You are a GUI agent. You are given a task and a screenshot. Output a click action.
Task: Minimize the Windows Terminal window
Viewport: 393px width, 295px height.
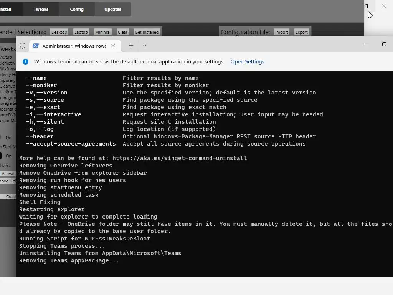(367, 44)
